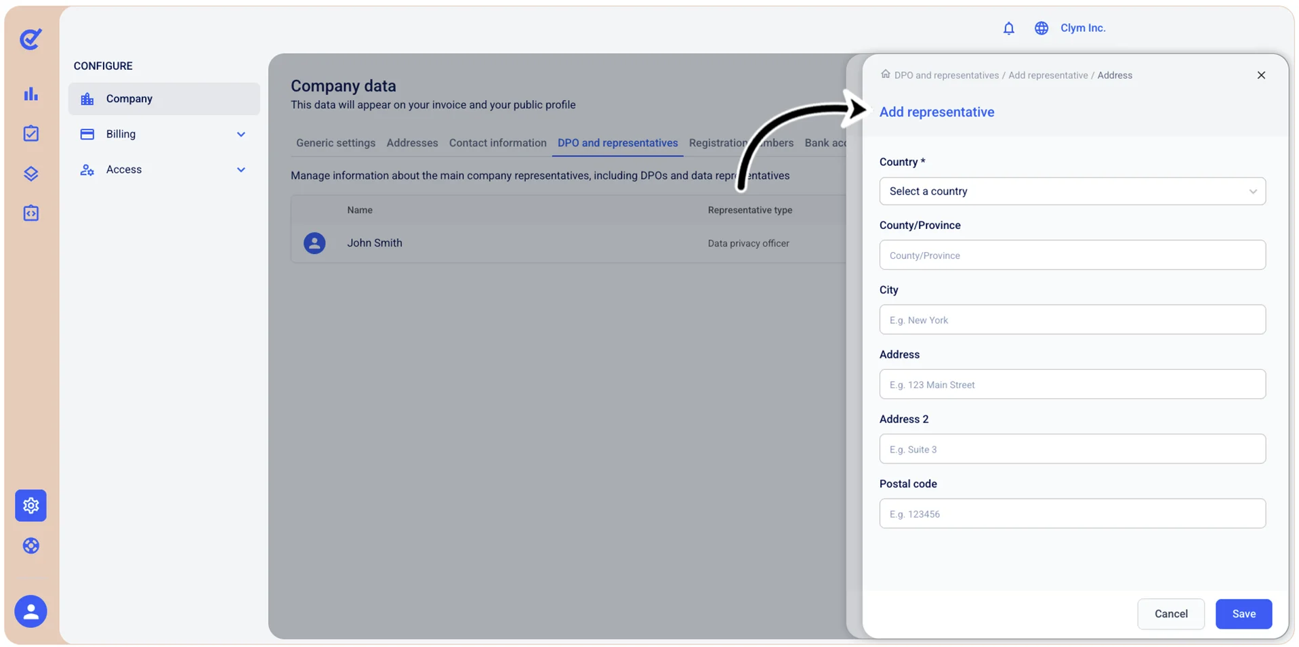1299x647 pixels.
Task: Focus the Address input field
Action: coord(1072,384)
